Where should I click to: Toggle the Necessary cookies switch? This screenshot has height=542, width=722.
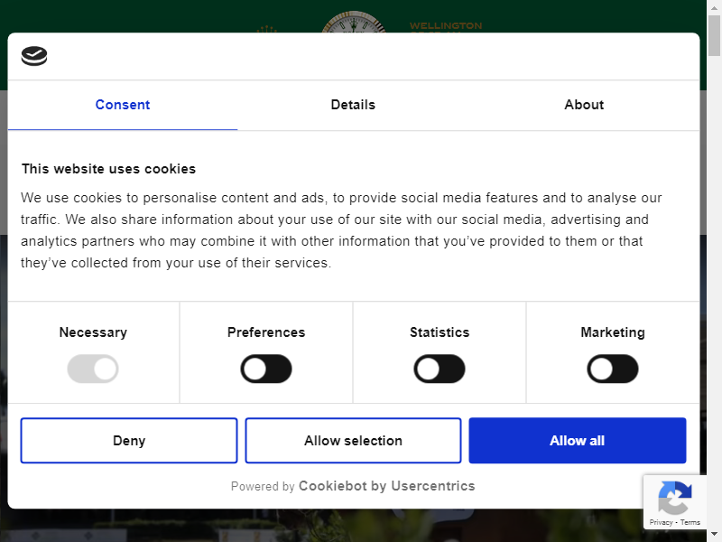click(93, 369)
